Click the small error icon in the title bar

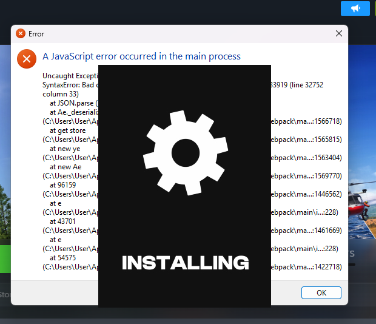(21, 34)
